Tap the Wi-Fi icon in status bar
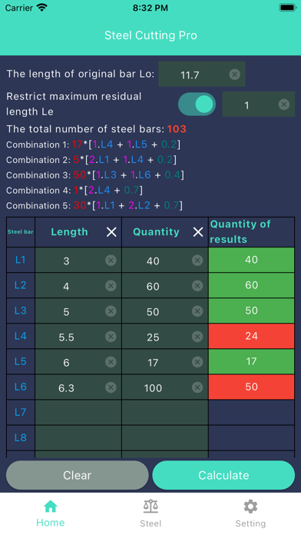Screen dimensions: 301x535 point(42,8)
